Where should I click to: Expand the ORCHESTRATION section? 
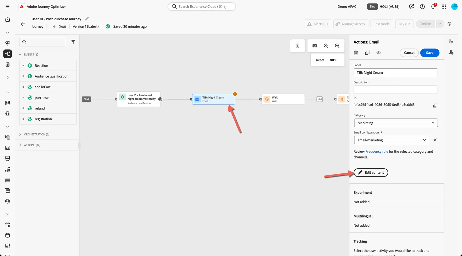pyautogui.click(x=20, y=134)
